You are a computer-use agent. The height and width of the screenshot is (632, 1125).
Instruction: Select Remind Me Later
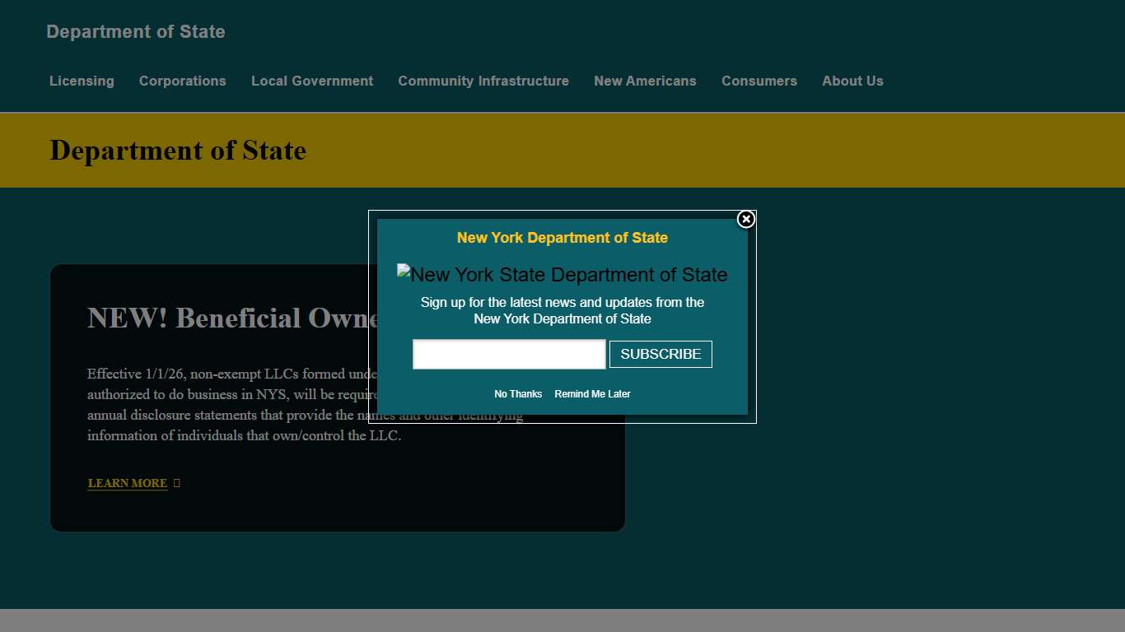tap(592, 394)
